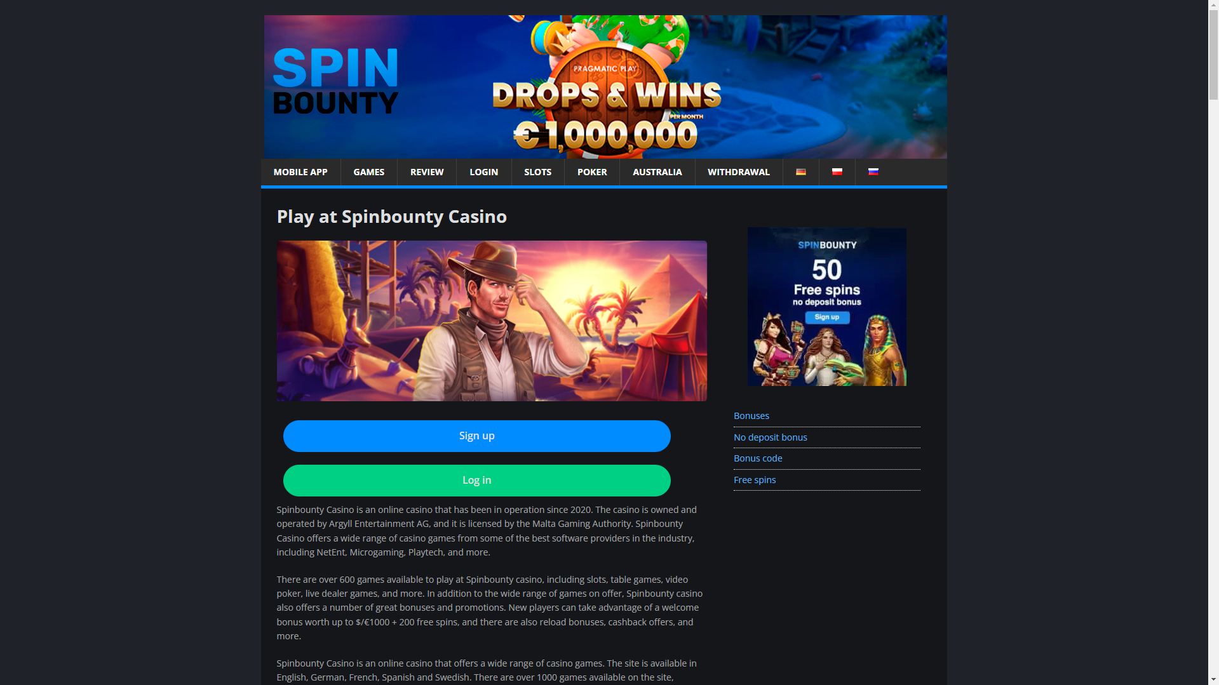
Task: Go to the Games menu item
Action: (x=369, y=172)
